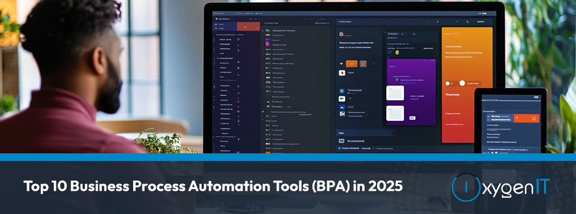Click the red circular icon atop the monitor's middle panel
Viewport: 576px width, 214px height.
(x=341, y=34)
